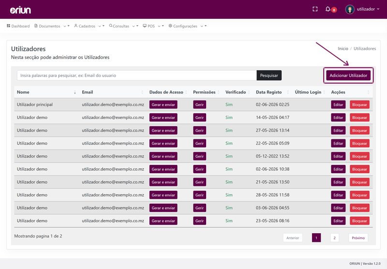Open the utilizador account dropdown

click(x=368, y=9)
